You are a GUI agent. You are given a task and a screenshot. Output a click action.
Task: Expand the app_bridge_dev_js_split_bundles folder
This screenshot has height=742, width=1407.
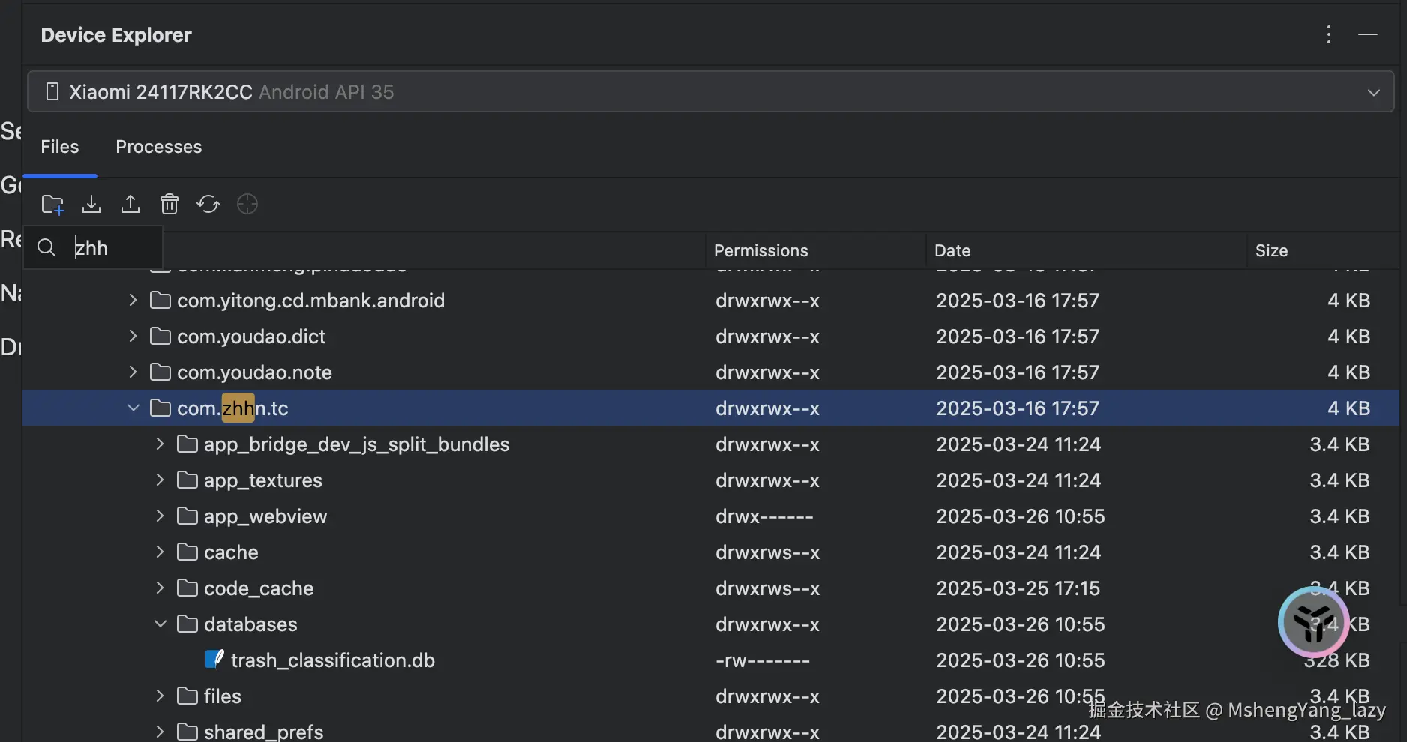(x=160, y=444)
